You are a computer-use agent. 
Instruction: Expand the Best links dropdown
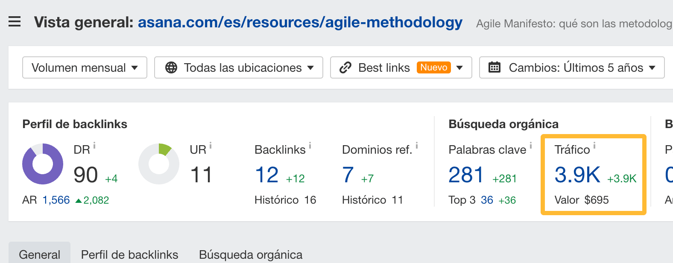[x=401, y=67]
